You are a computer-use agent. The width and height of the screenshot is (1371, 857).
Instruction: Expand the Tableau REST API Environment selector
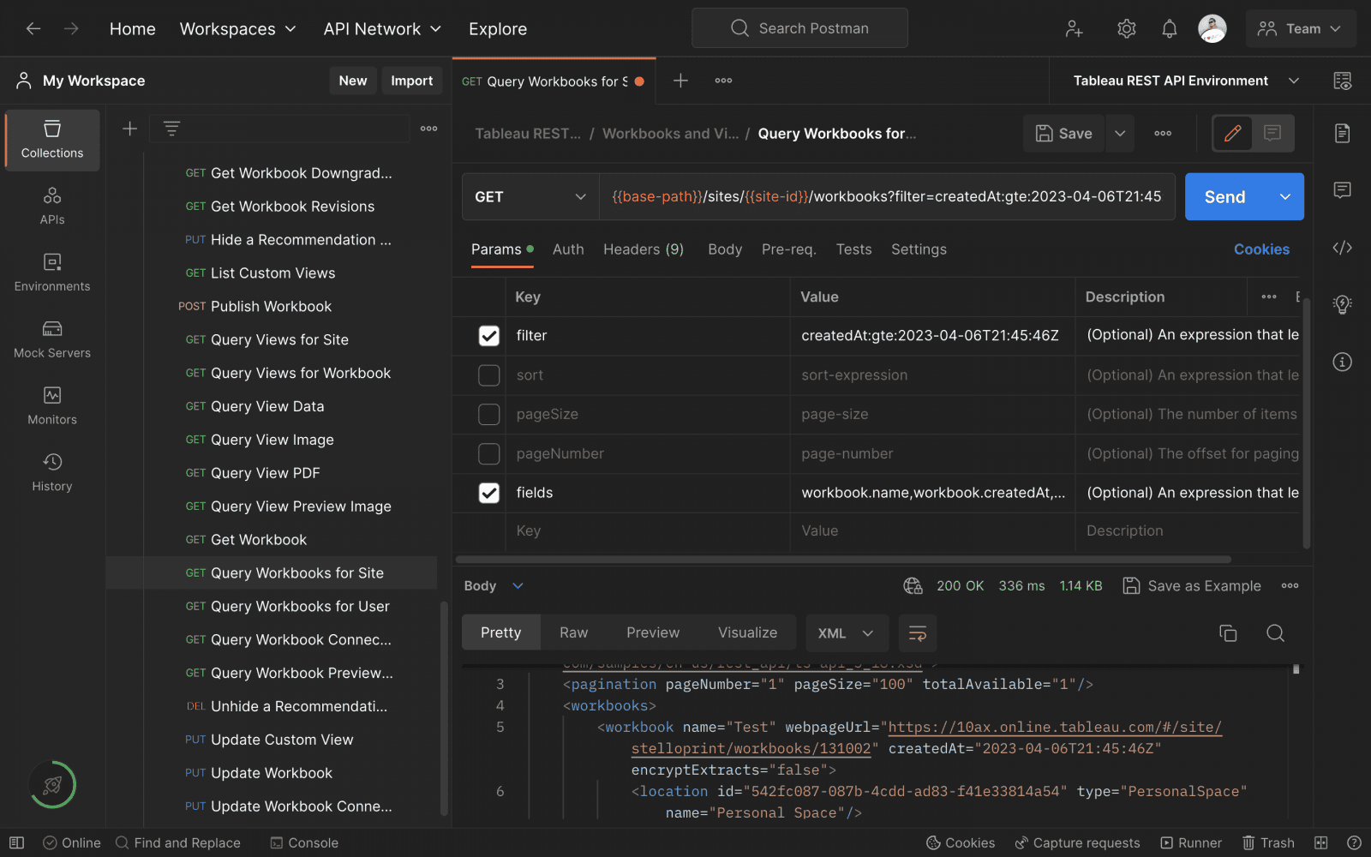(x=1186, y=81)
